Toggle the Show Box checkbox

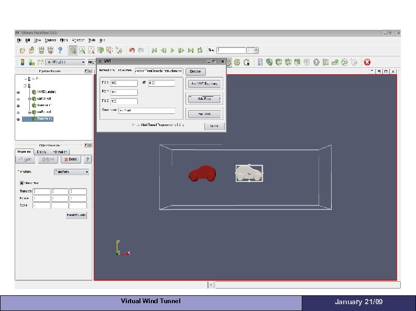pyautogui.click(x=22, y=183)
